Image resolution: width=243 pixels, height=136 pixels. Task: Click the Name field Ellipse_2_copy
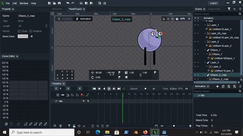(27, 16)
